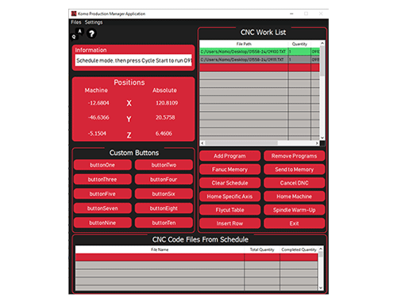The width and height of the screenshot is (397, 301).
Task: Select the green highlighted work list row
Action: pos(260,51)
